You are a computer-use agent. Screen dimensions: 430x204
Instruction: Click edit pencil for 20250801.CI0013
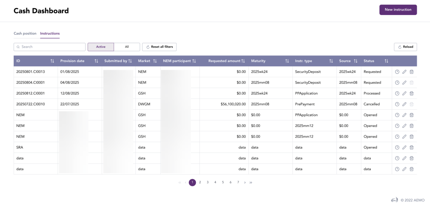(x=404, y=72)
